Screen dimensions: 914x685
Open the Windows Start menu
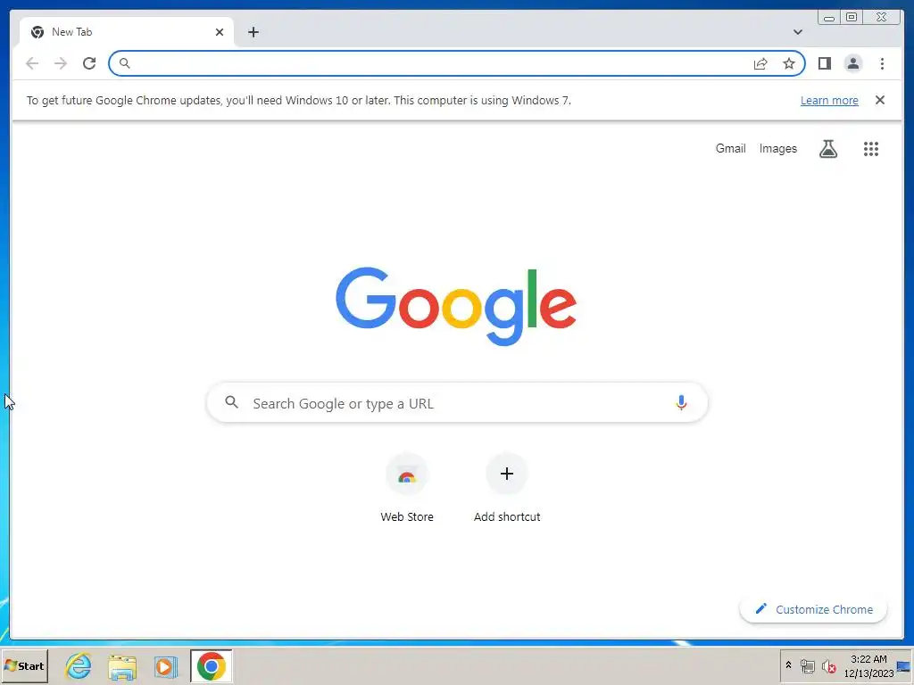point(24,665)
